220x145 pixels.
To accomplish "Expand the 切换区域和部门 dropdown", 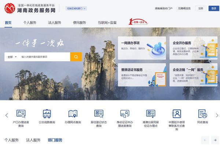I will click(76, 8).
